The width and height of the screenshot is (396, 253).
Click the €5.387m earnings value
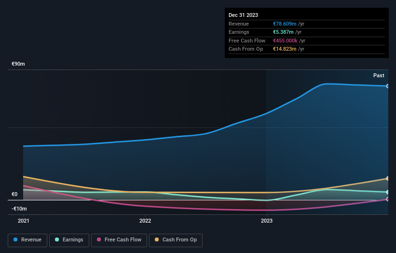283,32
